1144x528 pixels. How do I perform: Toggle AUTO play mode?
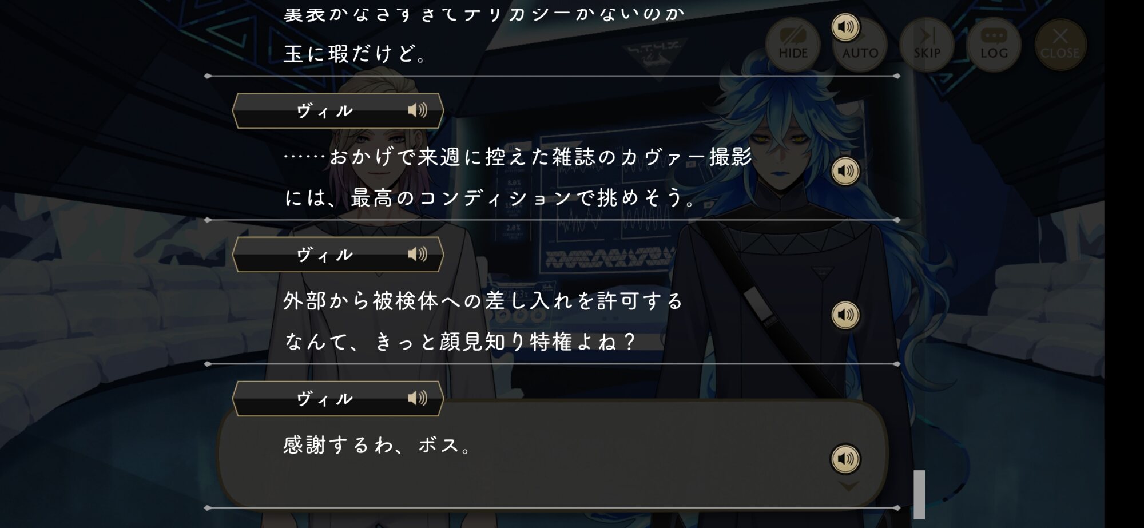pyautogui.click(x=860, y=46)
